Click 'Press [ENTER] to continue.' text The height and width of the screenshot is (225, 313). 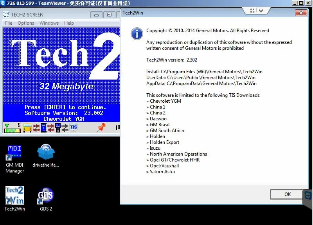coord(65,107)
